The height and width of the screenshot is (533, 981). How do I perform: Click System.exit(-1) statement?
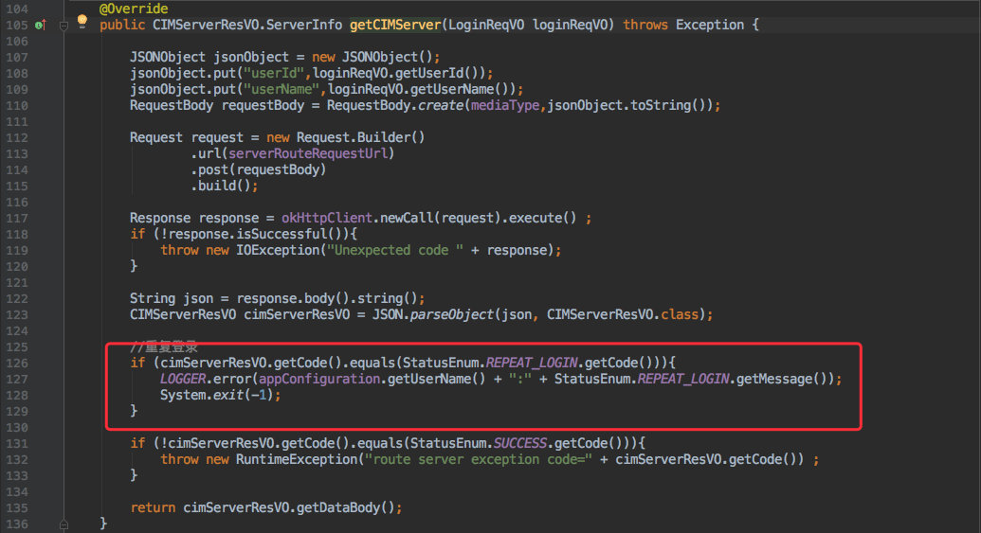[220, 396]
